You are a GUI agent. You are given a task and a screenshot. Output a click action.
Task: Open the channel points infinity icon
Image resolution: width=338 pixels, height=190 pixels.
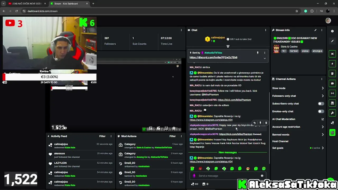click(195, 184)
